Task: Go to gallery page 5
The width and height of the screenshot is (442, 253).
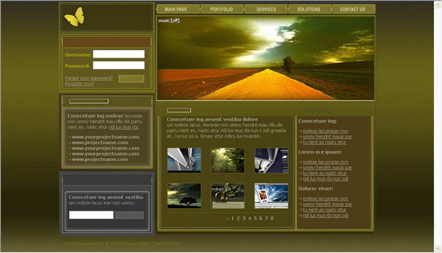Action: coord(255,218)
